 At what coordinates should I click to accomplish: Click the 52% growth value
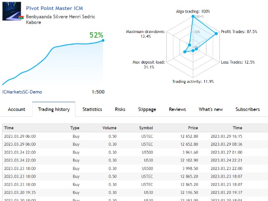pos(96,35)
